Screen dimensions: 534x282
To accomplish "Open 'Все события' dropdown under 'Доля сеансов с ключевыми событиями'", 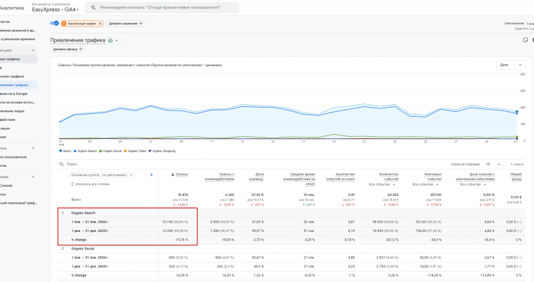I will pyautogui.click(x=473, y=184).
